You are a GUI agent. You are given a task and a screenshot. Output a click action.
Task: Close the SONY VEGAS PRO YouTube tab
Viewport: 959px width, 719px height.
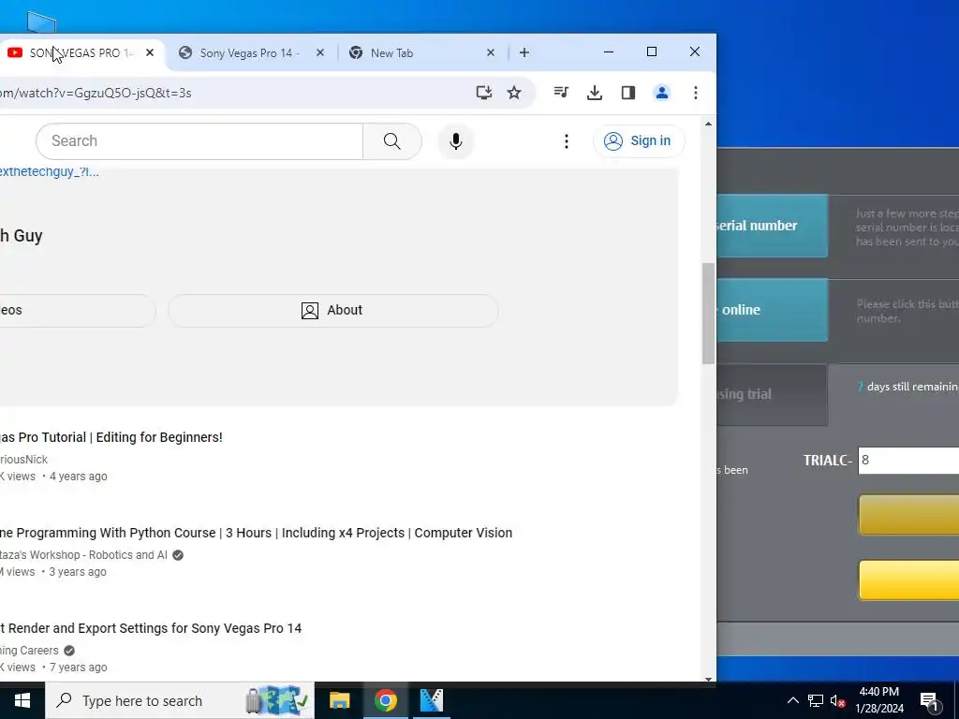pos(150,53)
